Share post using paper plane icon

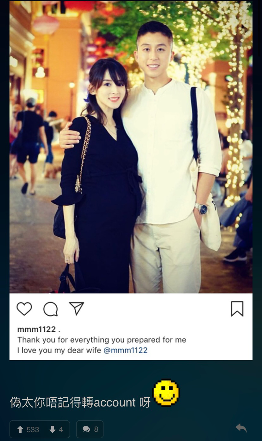[77, 309]
